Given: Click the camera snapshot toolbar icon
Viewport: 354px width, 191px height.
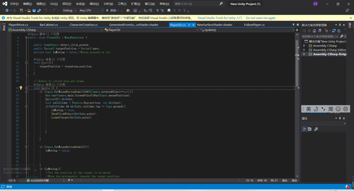Looking at the screenshot, I should [x=135, y=10].
